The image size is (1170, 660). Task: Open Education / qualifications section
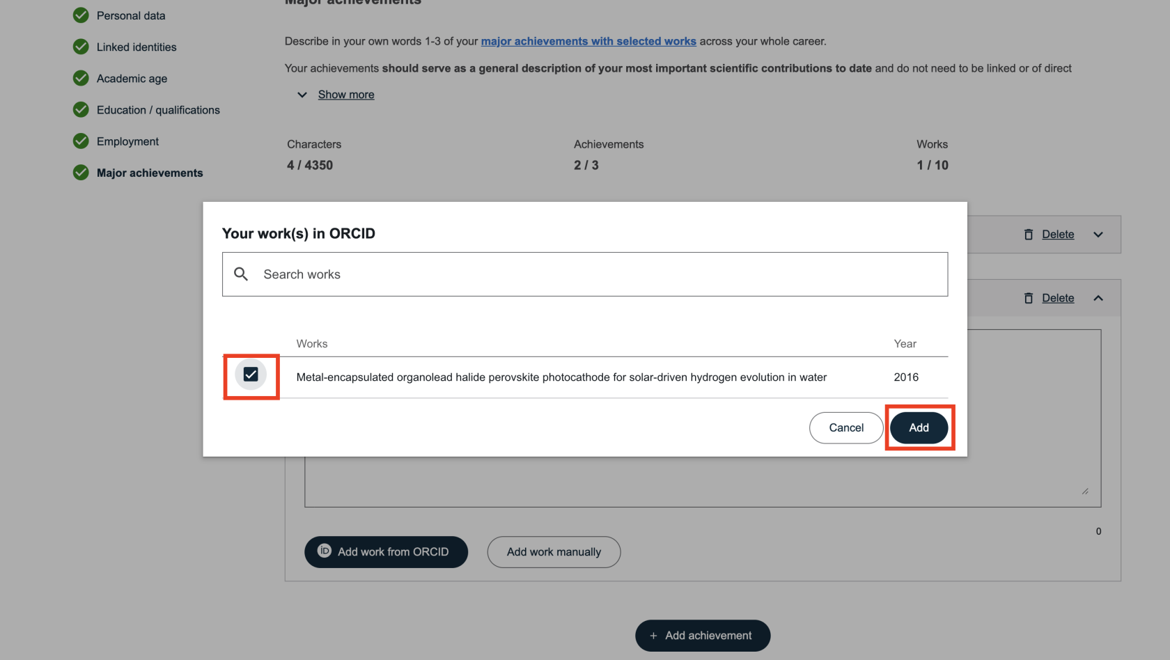point(158,110)
